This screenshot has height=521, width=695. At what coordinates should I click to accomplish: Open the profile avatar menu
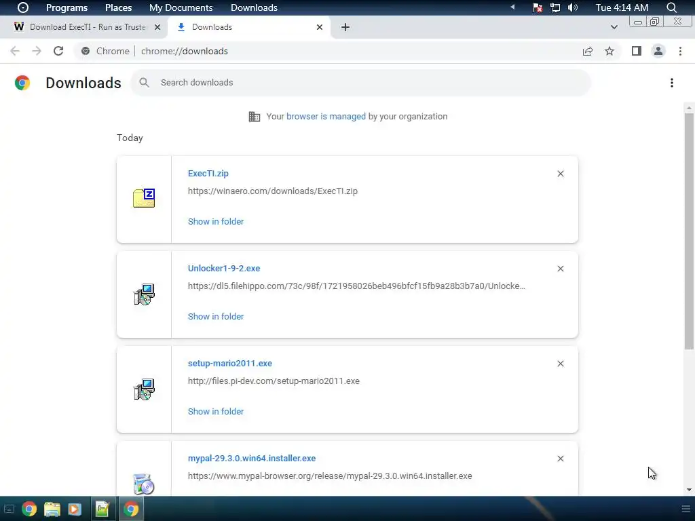pyautogui.click(x=658, y=51)
